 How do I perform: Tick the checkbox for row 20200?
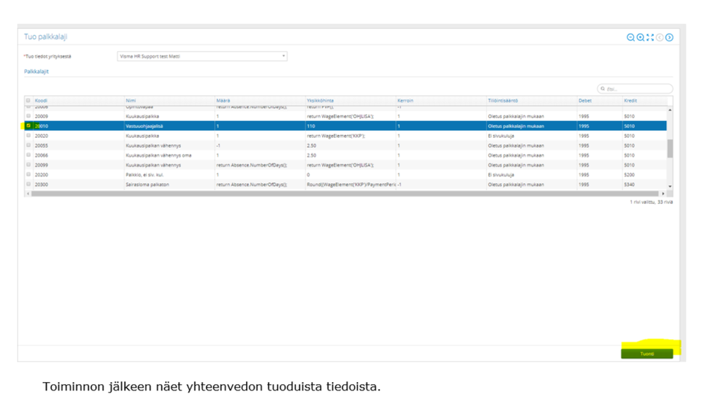(x=28, y=174)
